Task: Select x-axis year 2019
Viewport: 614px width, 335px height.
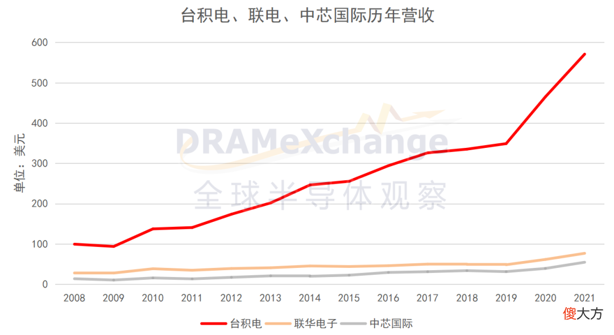Action: tap(506, 298)
